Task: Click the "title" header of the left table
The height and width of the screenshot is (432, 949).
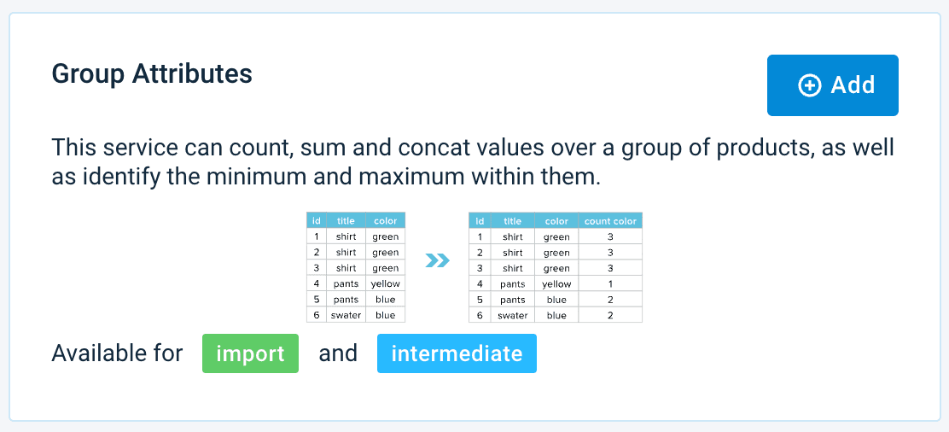Action: point(346,221)
